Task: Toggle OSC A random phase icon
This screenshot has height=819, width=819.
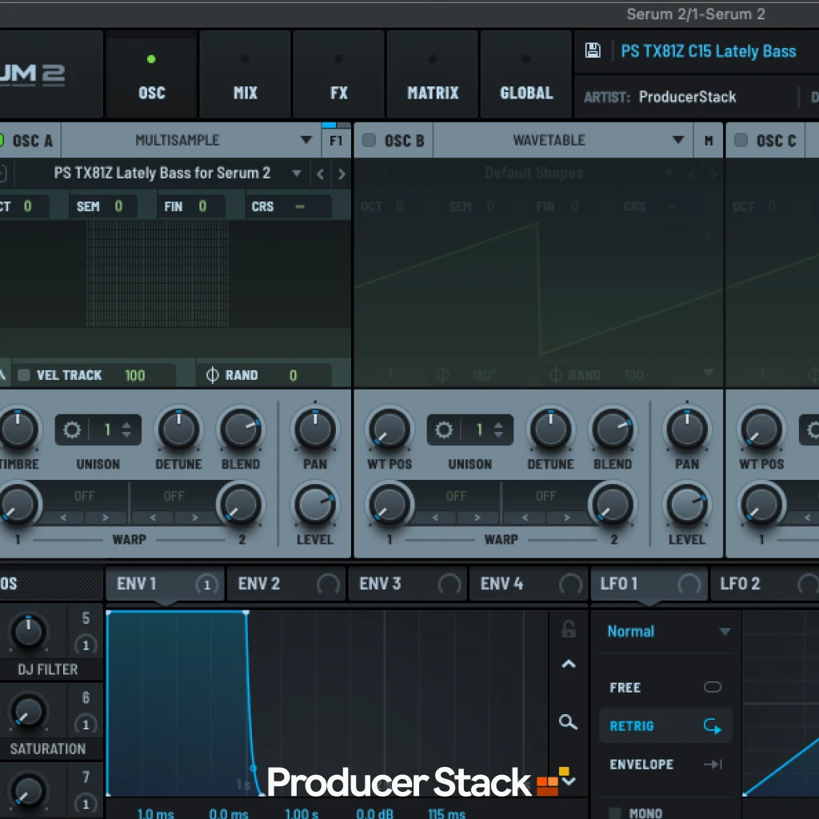Action: [x=212, y=375]
